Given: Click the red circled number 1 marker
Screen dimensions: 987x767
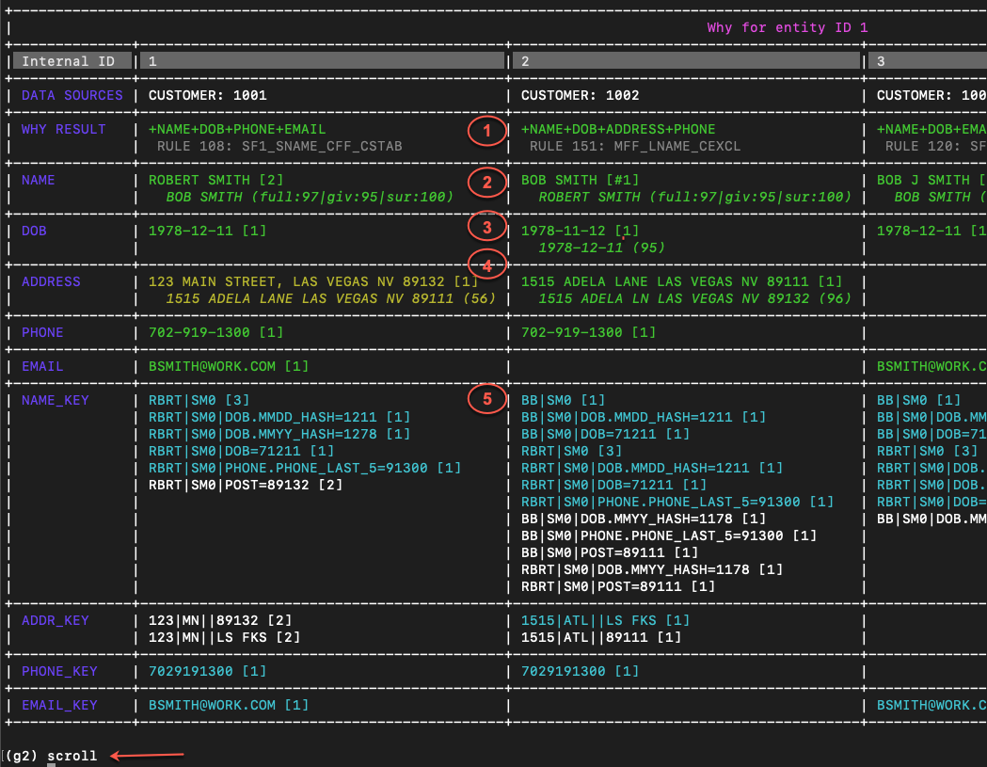Looking at the screenshot, I should pyautogui.click(x=486, y=132).
